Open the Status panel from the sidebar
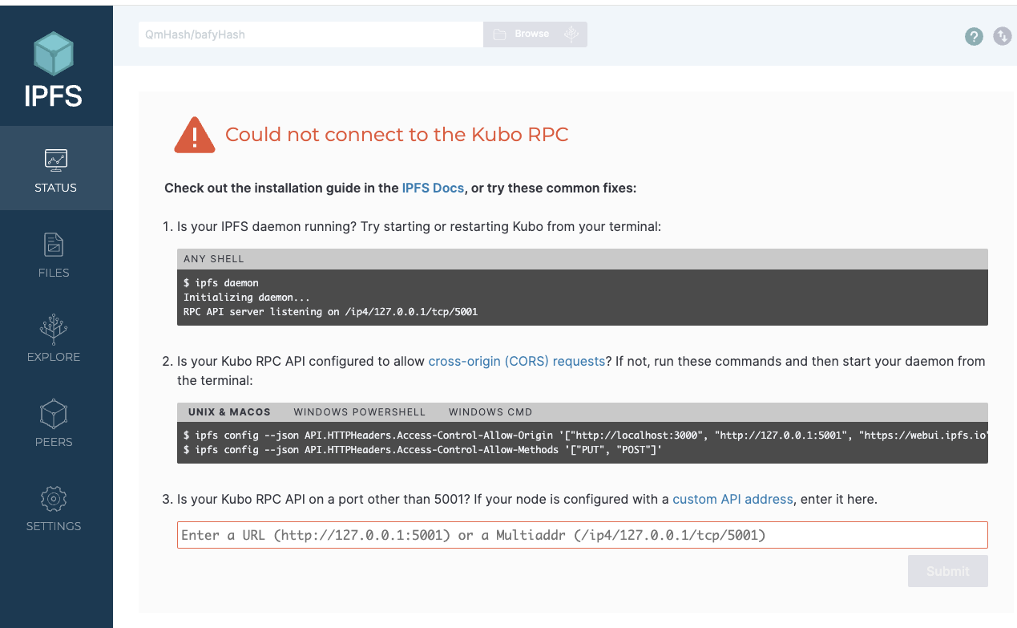 point(55,168)
